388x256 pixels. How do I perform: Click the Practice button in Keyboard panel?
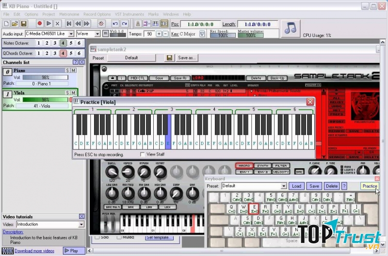click(x=370, y=186)
